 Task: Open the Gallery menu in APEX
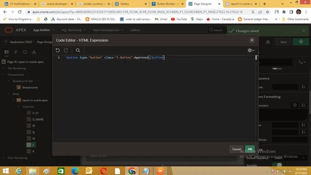(x=135, y=30)
